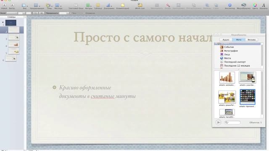
Task: Open the dropdown arrow beside the Masters icon
Action: click(61, 6)
